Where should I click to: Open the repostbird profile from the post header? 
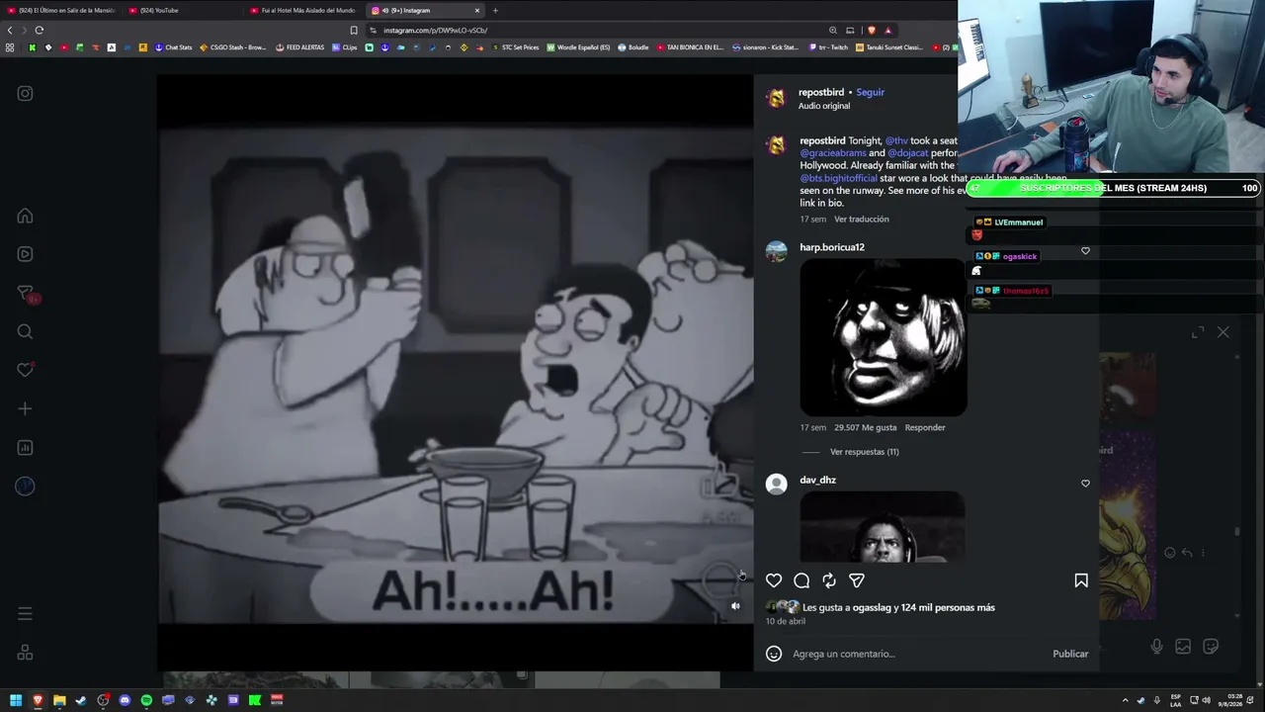pos(821,92)
